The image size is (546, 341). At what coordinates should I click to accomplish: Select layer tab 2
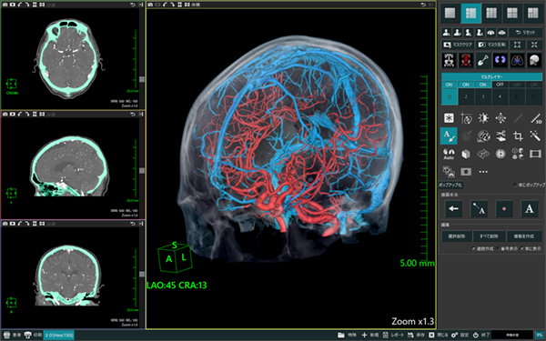tap(466, 96)
